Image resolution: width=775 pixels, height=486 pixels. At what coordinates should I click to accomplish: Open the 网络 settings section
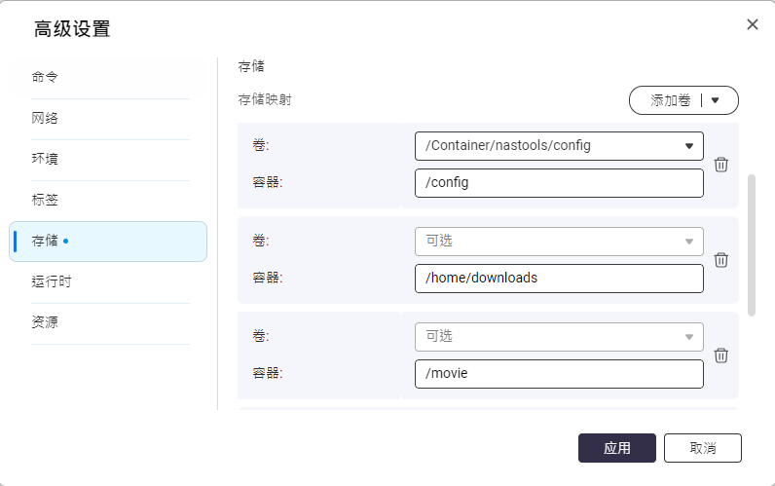click(46, 118)
